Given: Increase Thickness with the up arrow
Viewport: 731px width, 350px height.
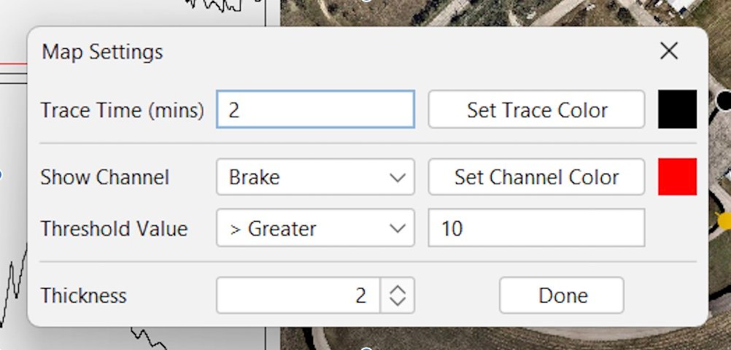Looking at the screenshot, I should (398, 289).
